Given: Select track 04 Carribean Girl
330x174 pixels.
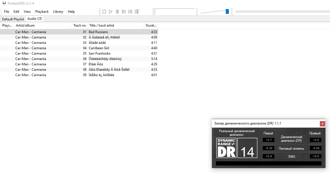Looking at the screenshot, I should point(79,48).
